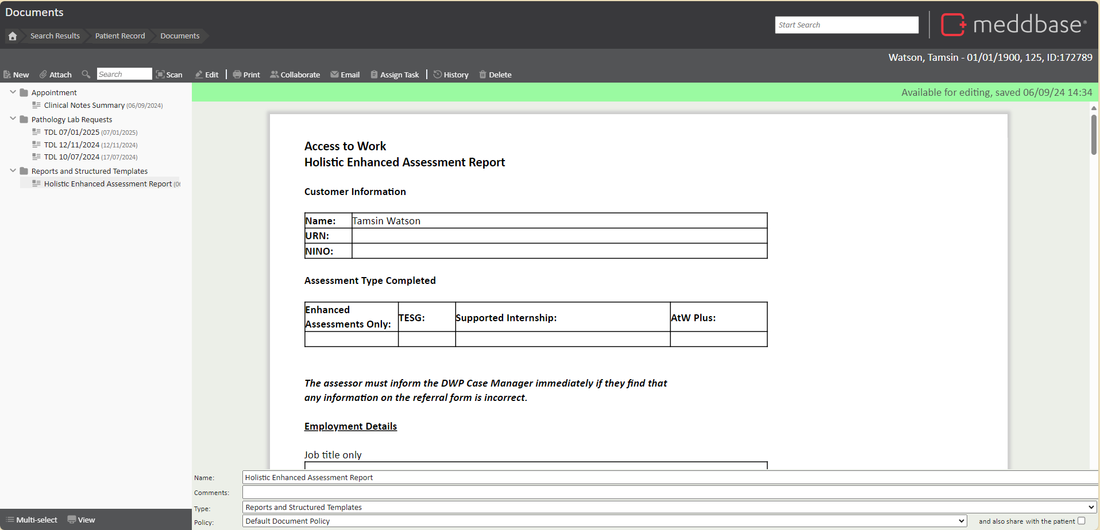
Task: Collapse the Appointment folder
Action: pyautogui.click(x=13, y=92)
